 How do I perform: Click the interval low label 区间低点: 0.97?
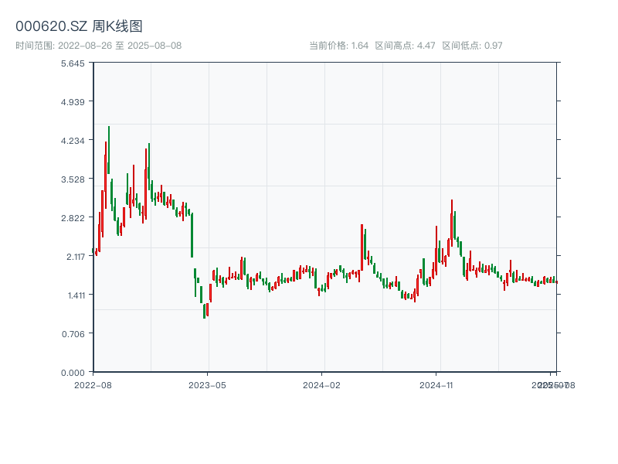[x=472, y=46]
